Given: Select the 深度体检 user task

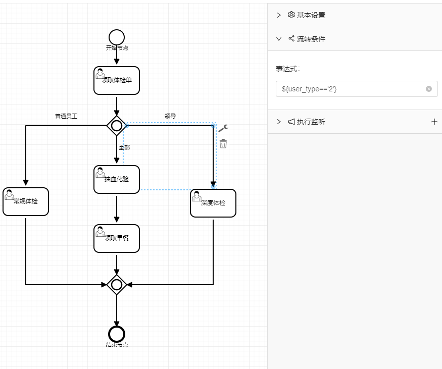Looking at the screenshot, I should coord(213,203).
